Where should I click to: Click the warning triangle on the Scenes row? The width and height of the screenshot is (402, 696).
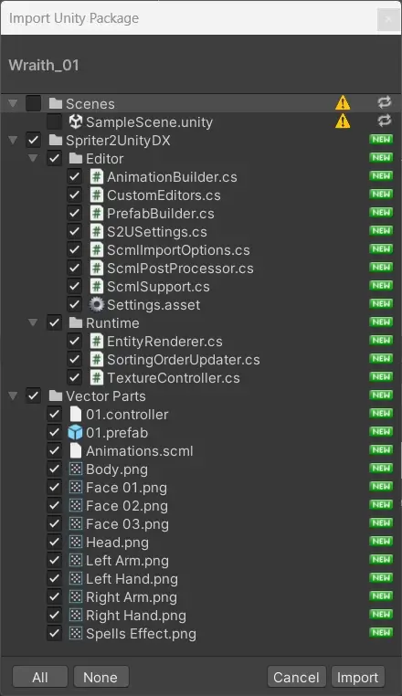343,103
